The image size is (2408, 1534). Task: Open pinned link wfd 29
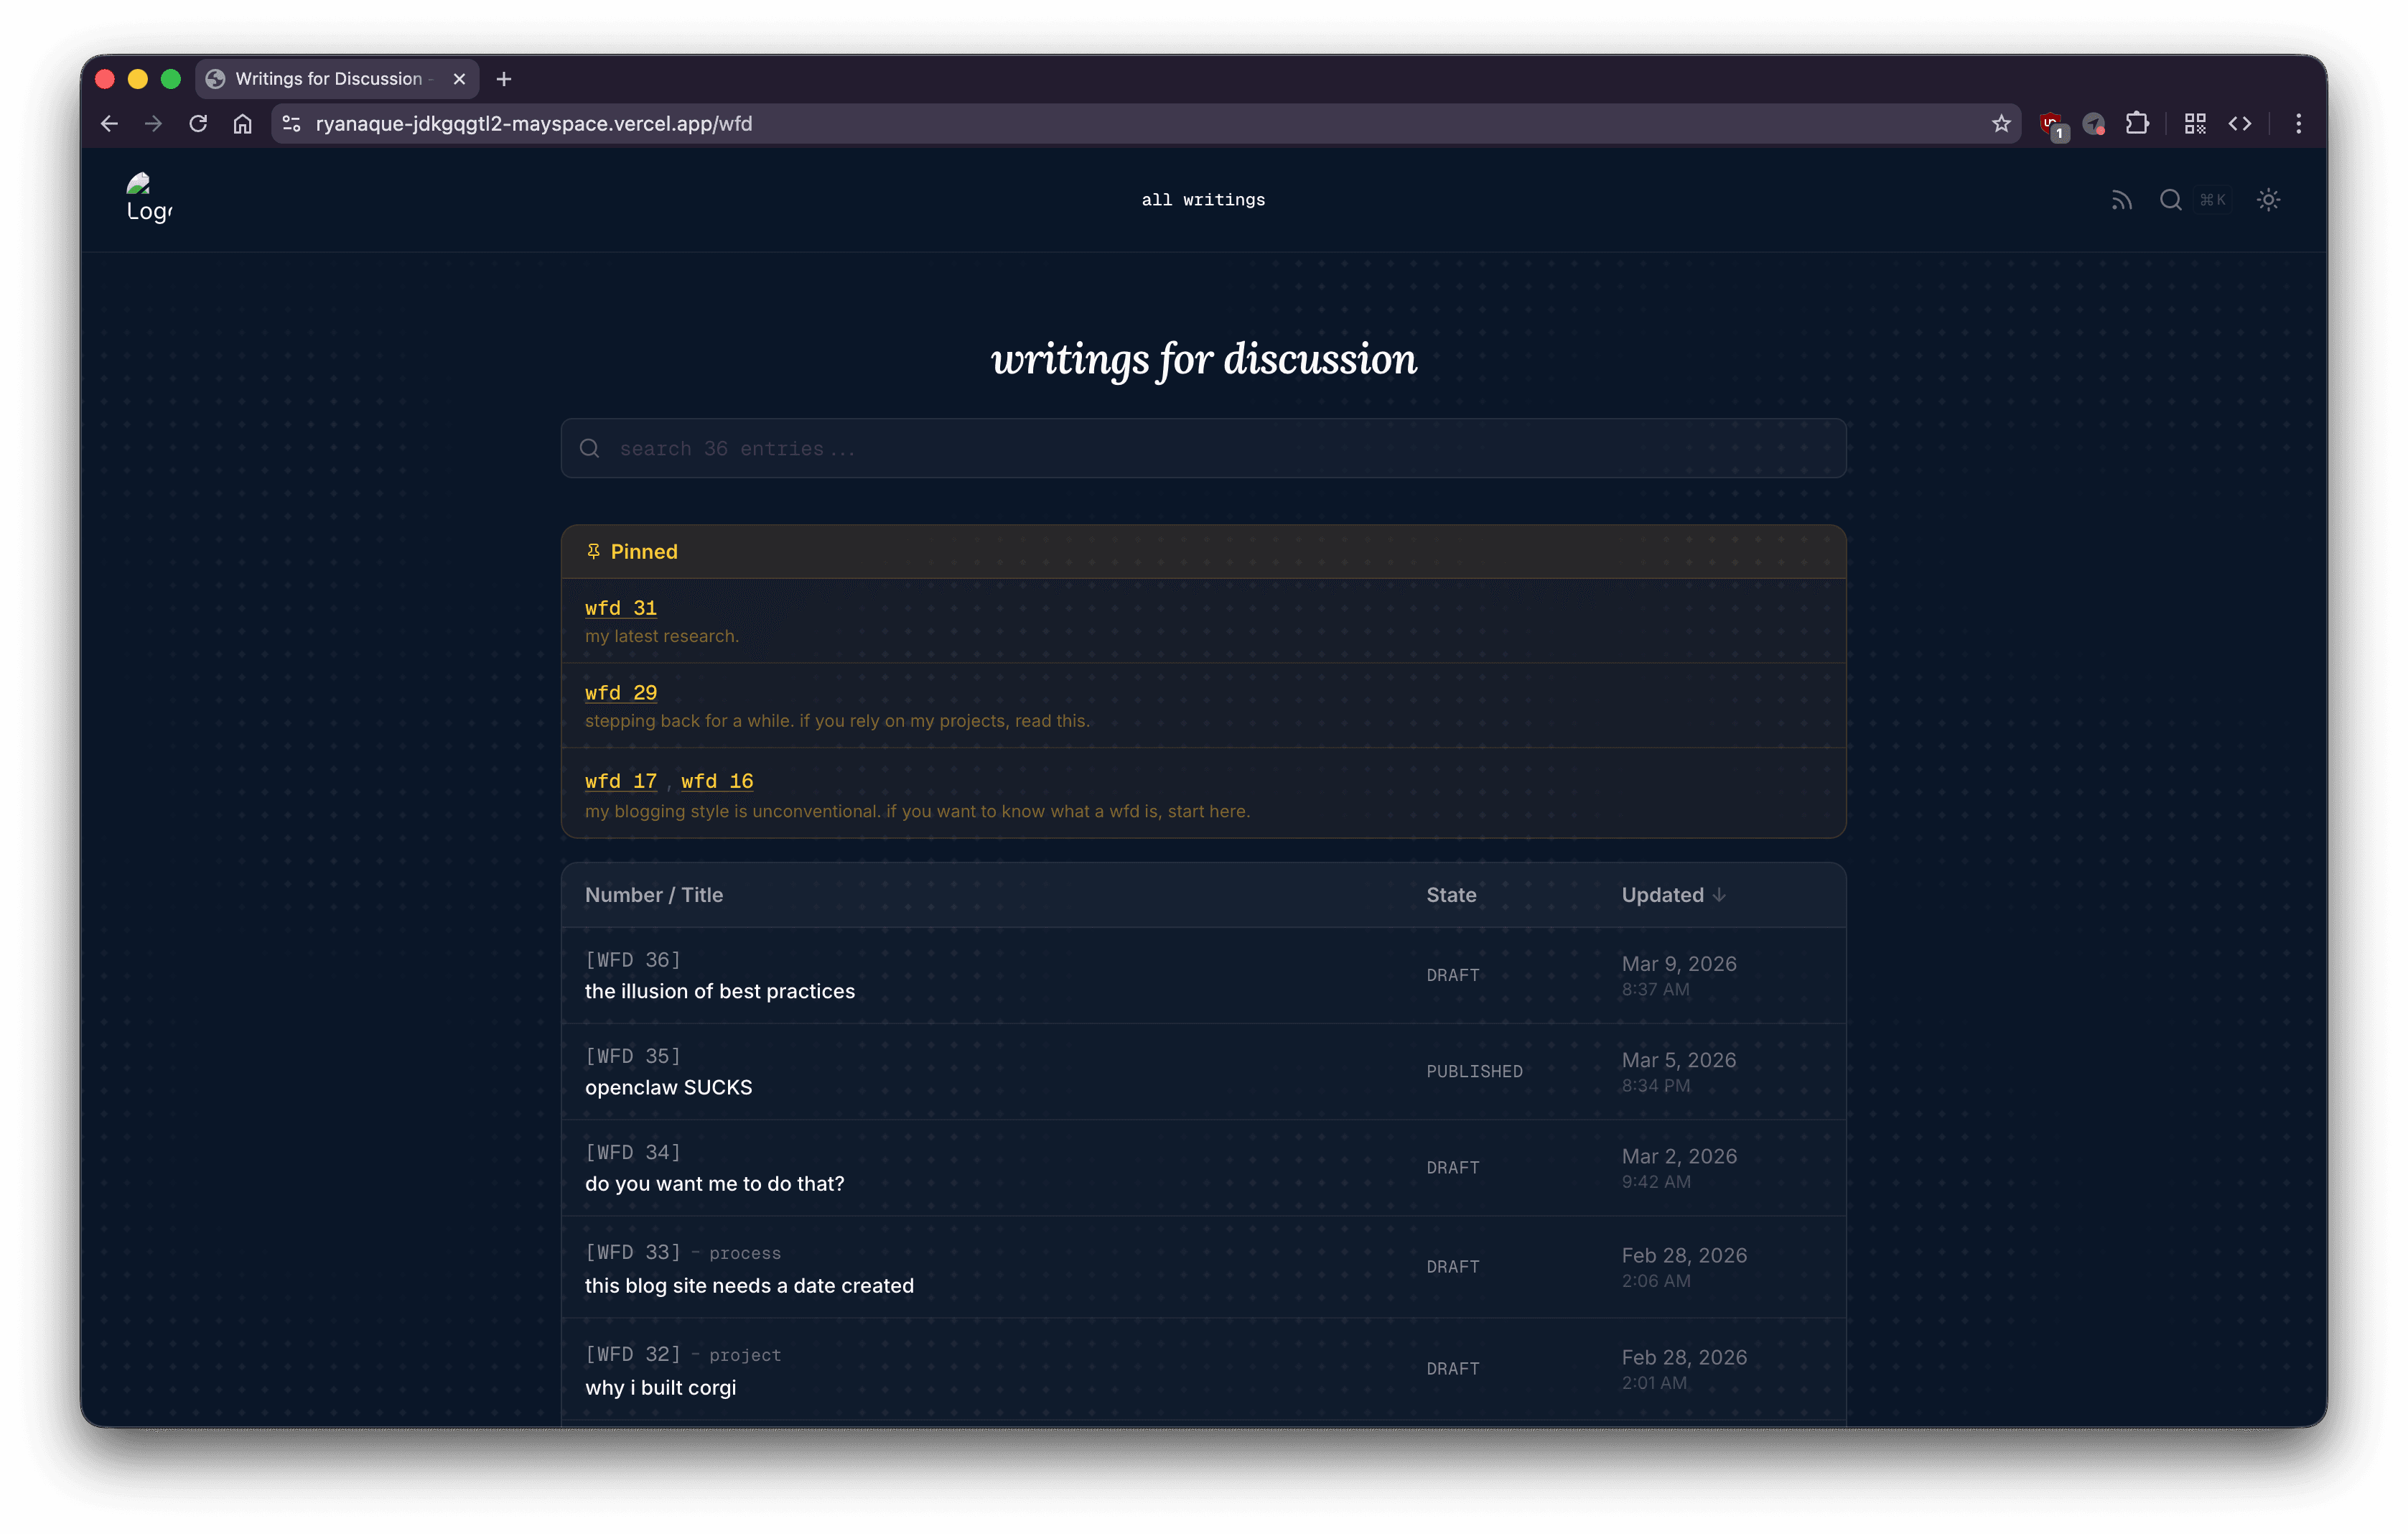[620, 692]
